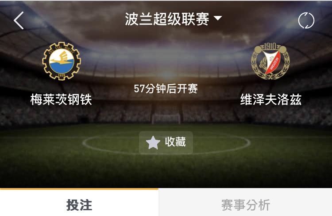The height and width of the screenshot is (216, 332).
Task: Click the 收藏 text label
Action: click(175, 142)
